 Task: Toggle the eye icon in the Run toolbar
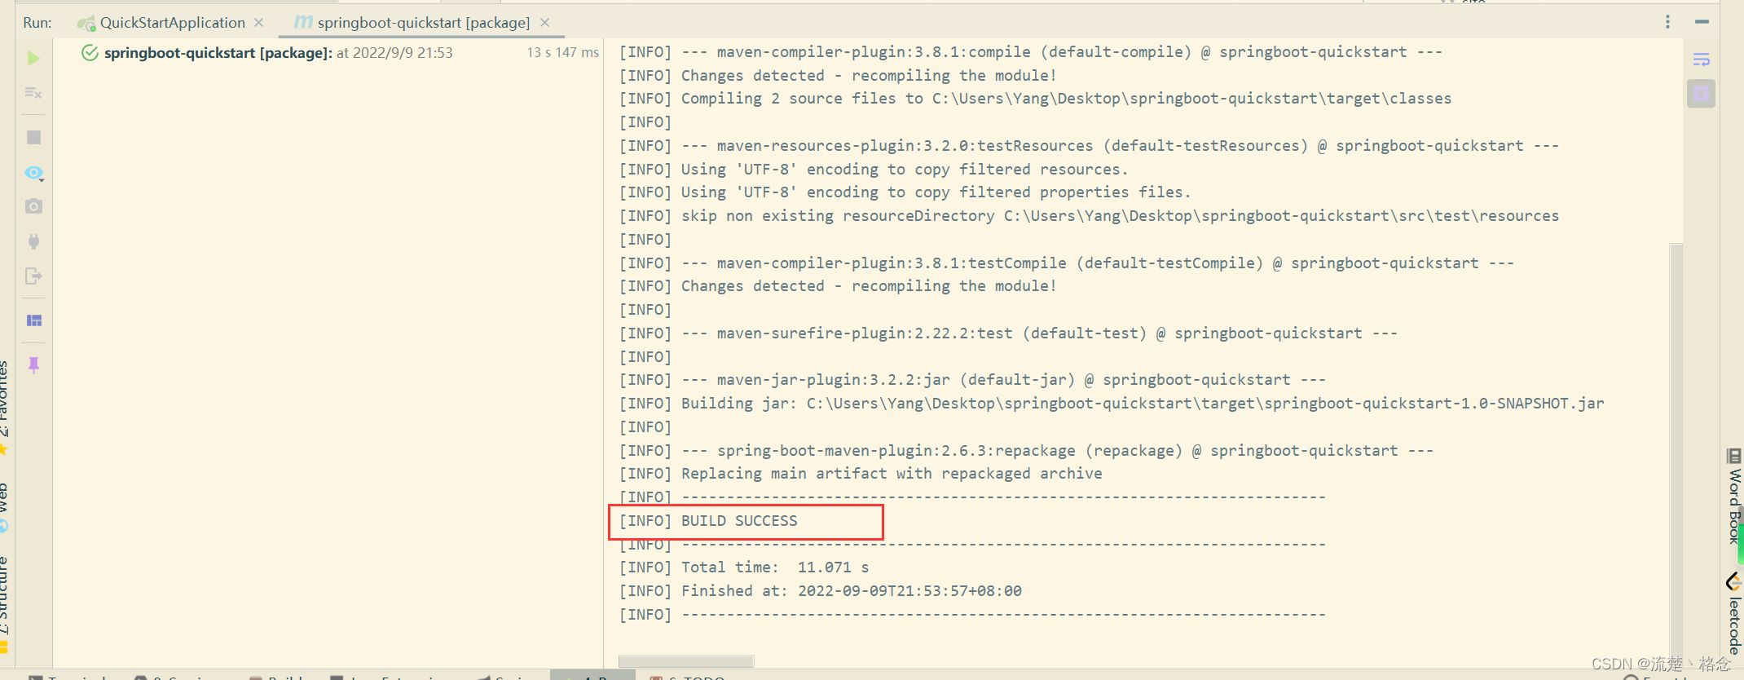pos(34,173)
